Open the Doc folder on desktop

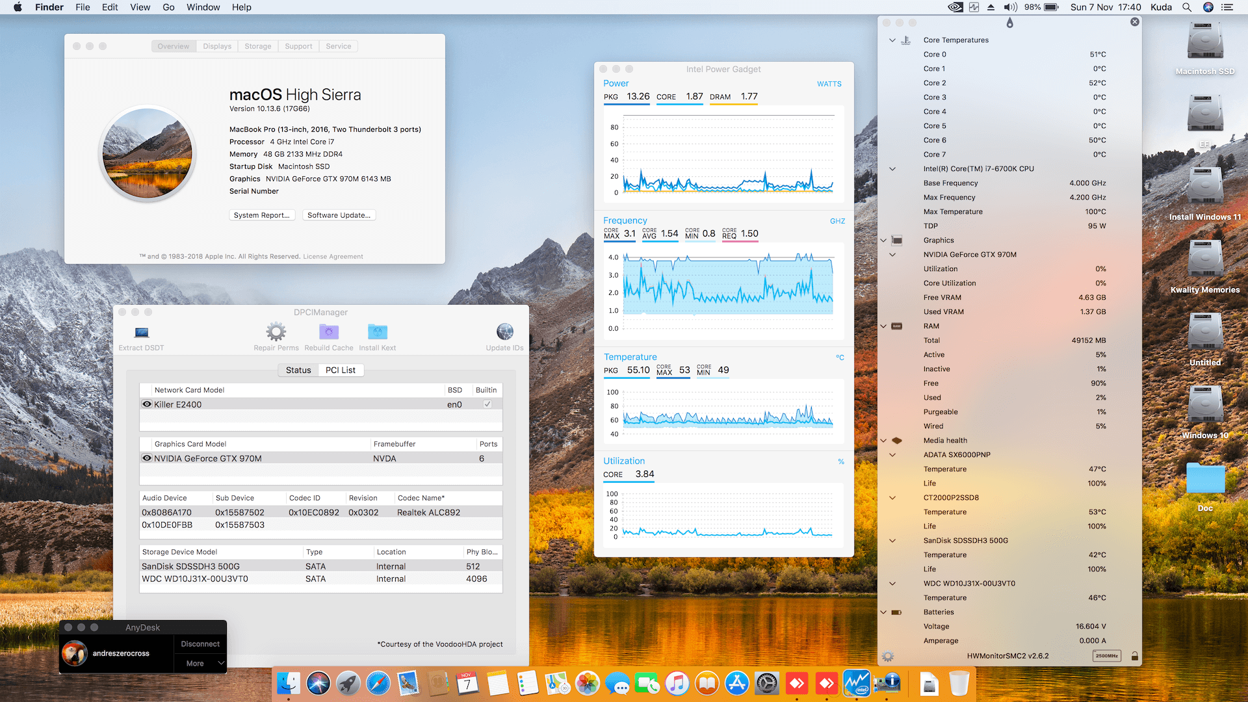tap(1205, 487)
